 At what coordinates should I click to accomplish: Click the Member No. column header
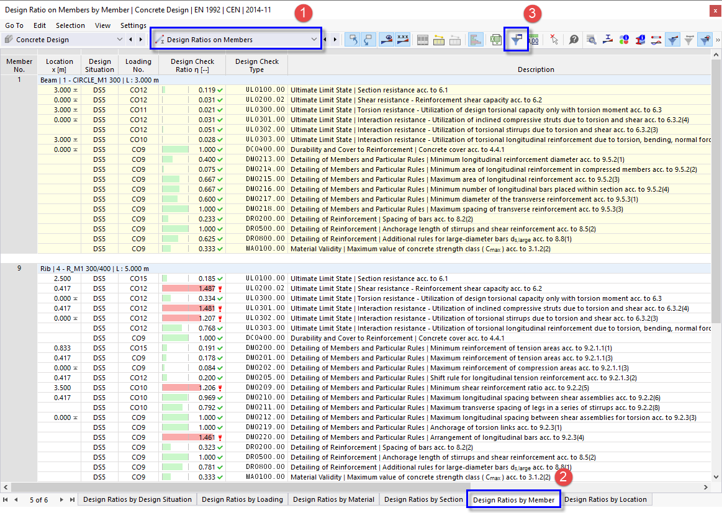tap(19, 65)
